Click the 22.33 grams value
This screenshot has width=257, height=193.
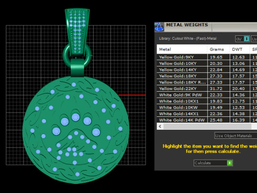216,95
